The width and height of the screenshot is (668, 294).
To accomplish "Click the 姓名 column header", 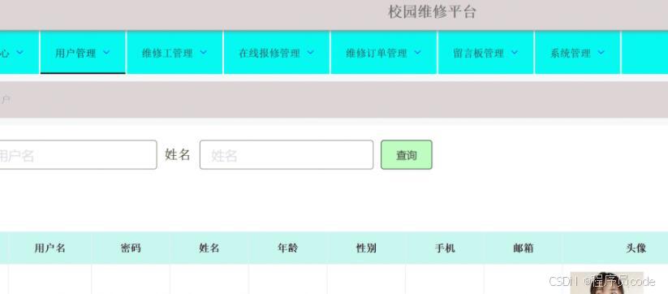I will (x=209, y=248).
